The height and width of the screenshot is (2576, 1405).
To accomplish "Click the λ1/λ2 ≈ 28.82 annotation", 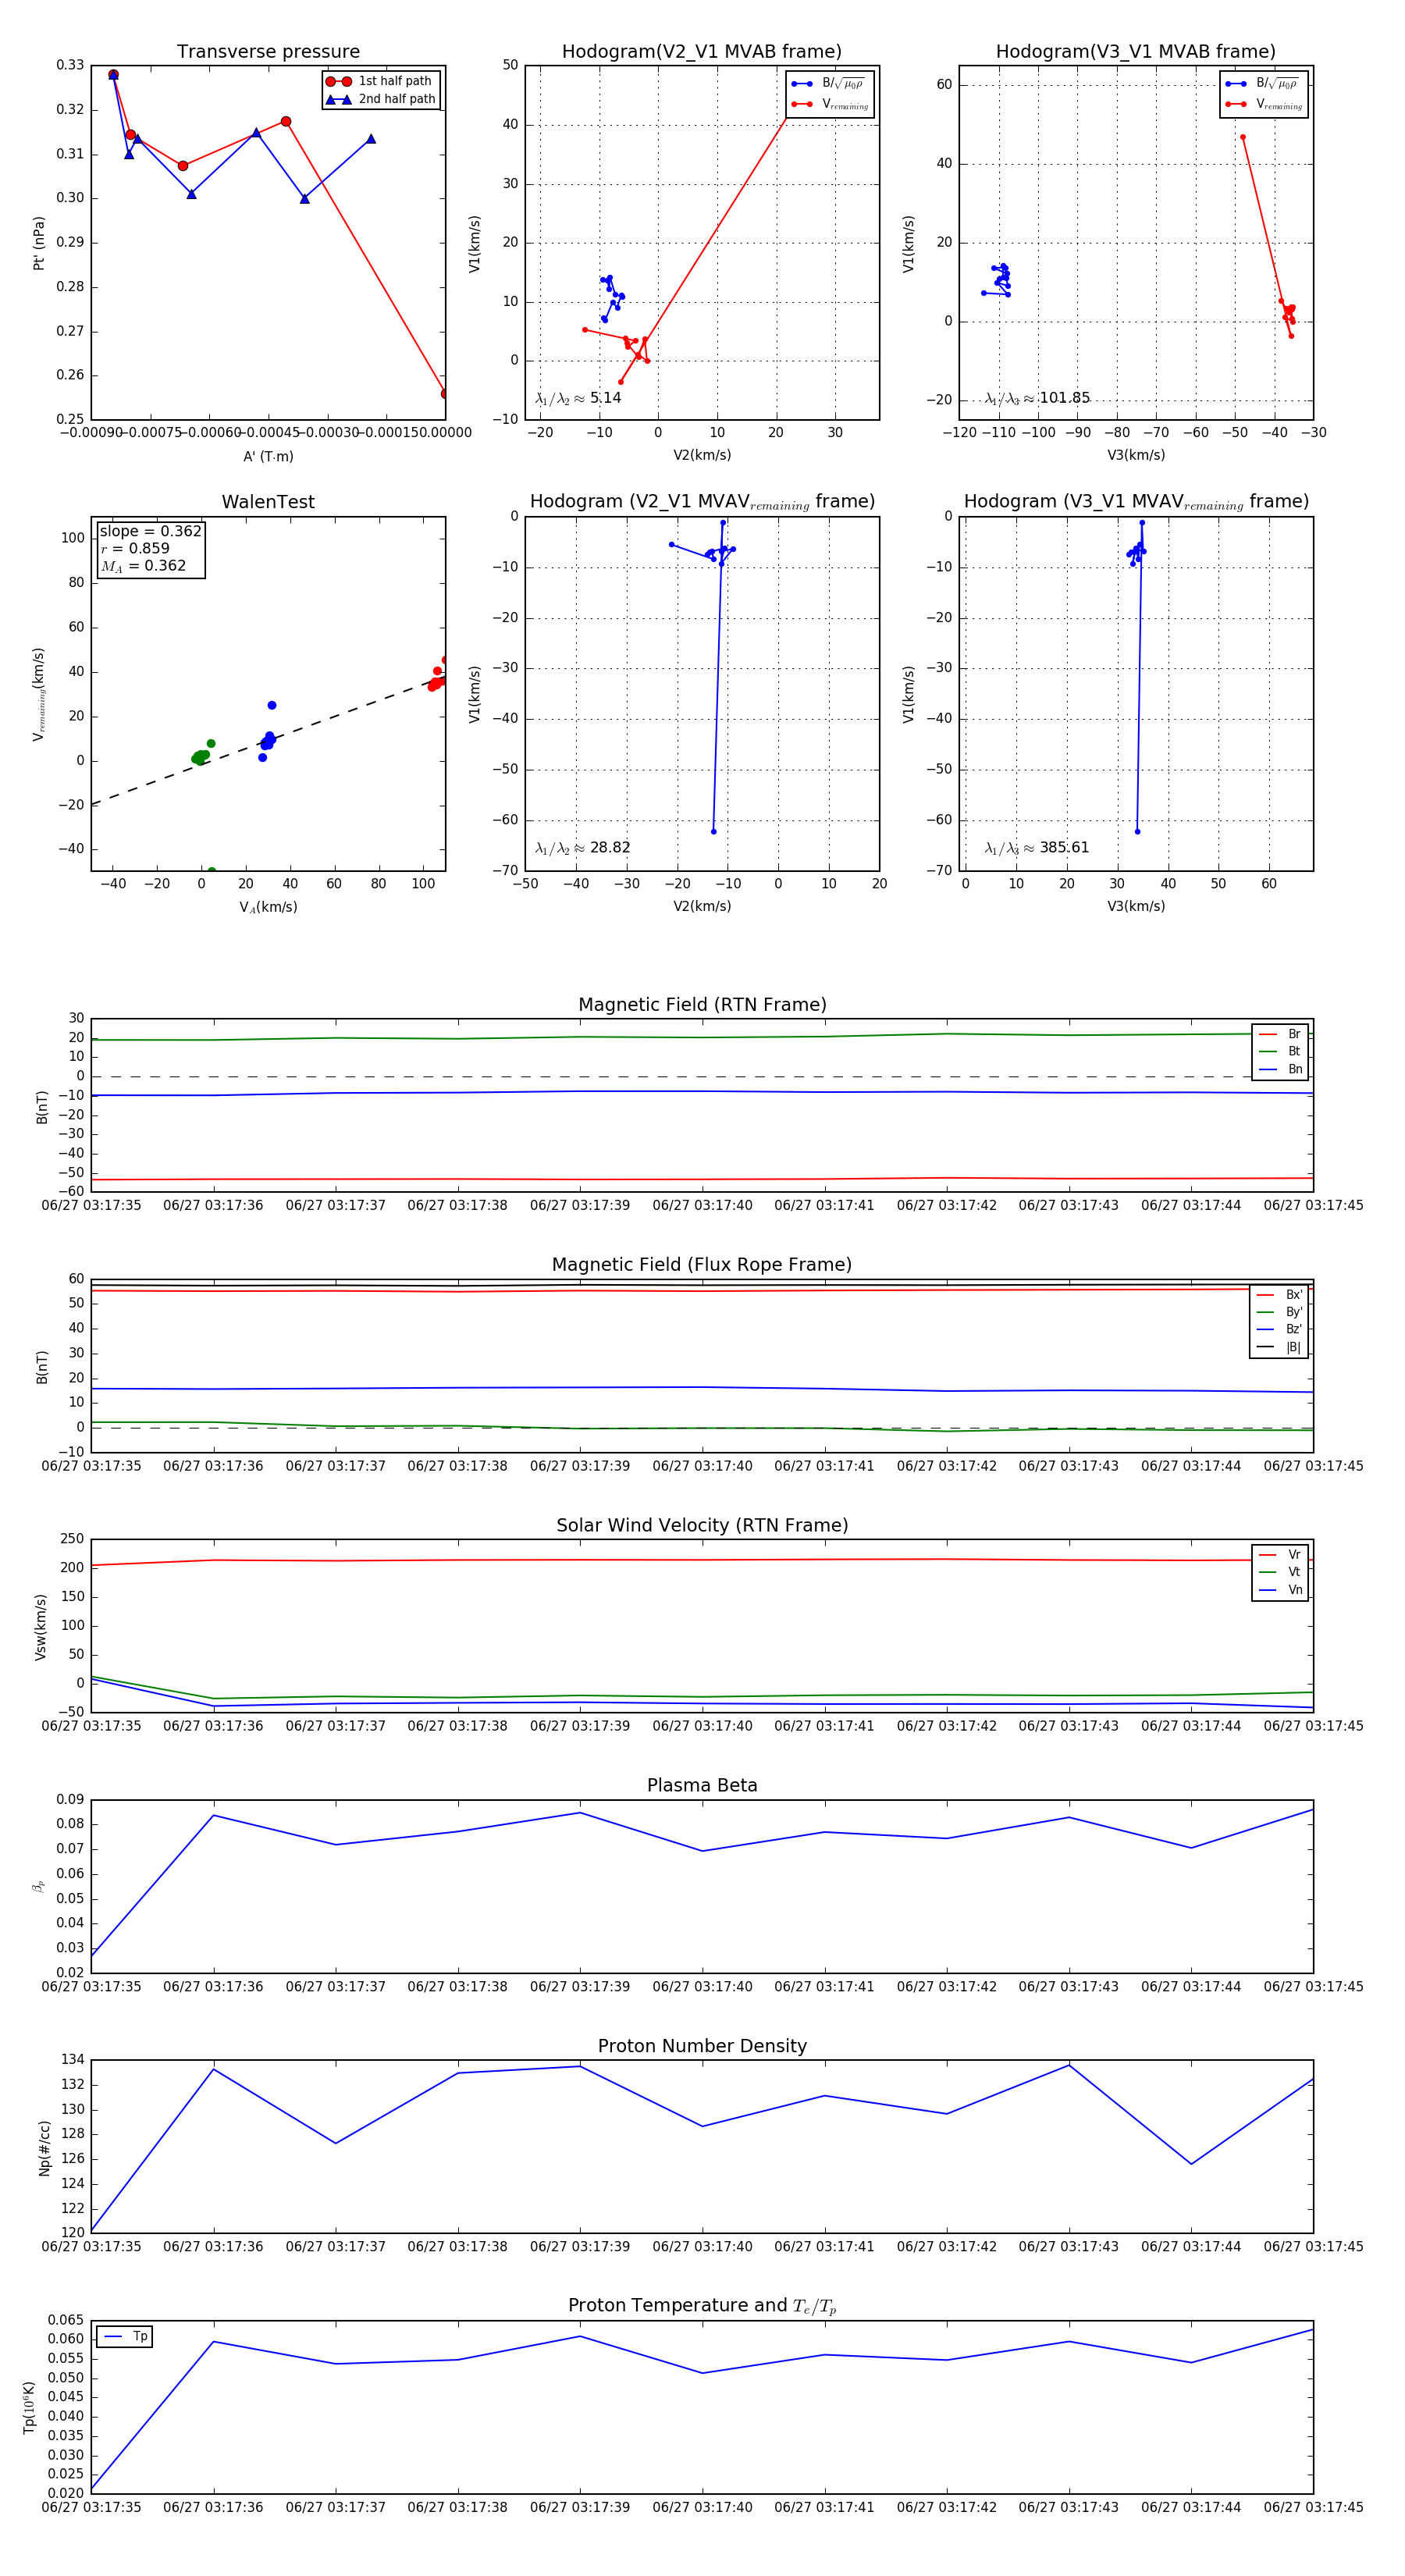I will click(582, 848).
